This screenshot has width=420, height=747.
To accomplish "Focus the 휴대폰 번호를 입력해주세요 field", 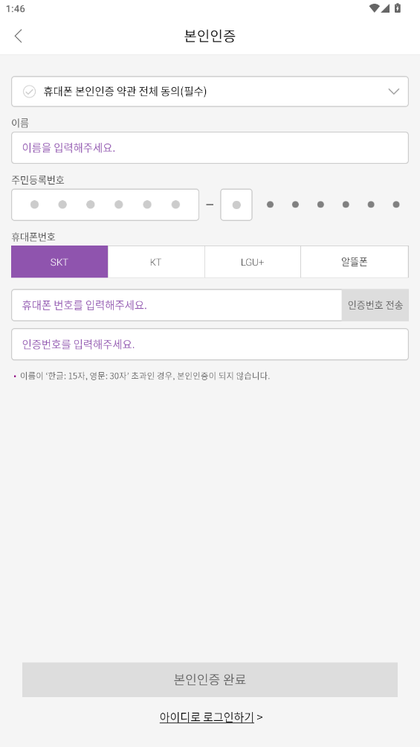I will [177, 305].
